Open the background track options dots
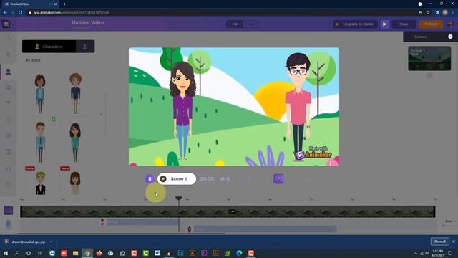This screenshot has height=258, width=458. (x=232, y=211)
